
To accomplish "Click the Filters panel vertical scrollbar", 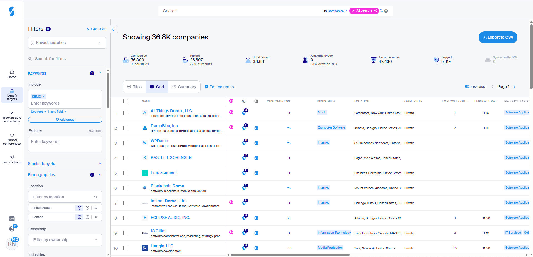I will (108, 90).
